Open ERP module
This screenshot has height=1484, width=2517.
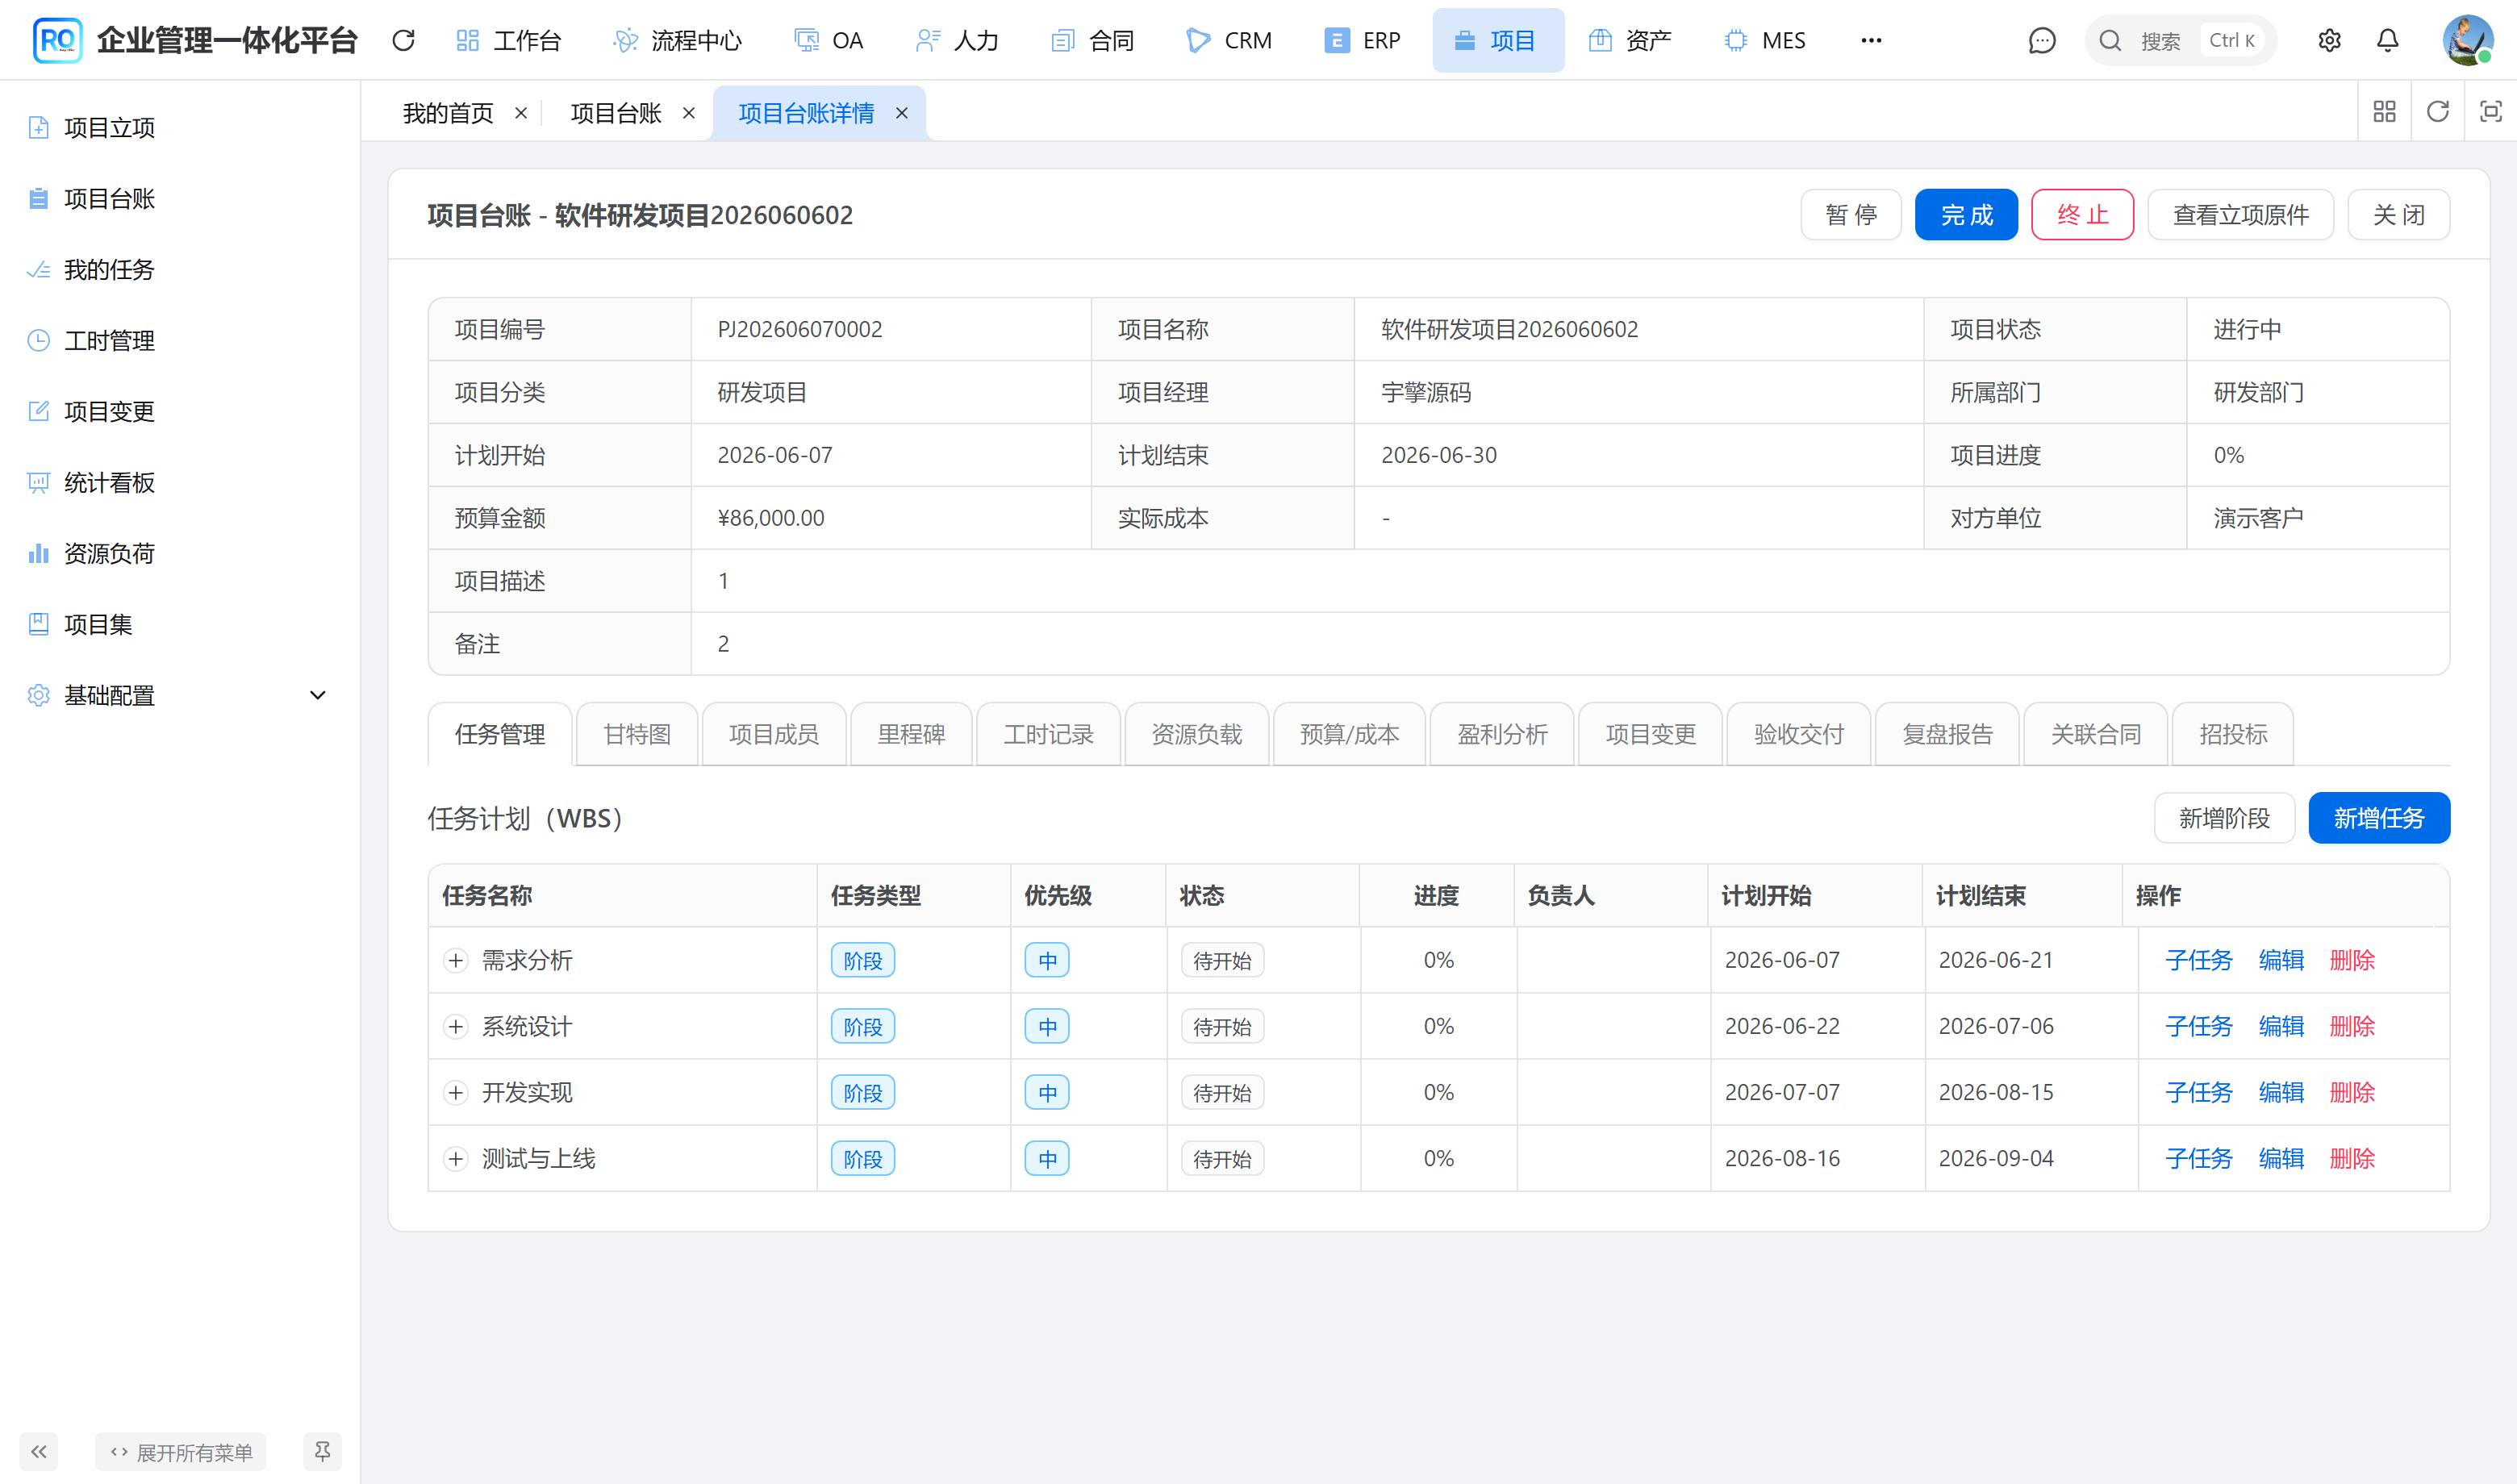(x=1363, y=40)
